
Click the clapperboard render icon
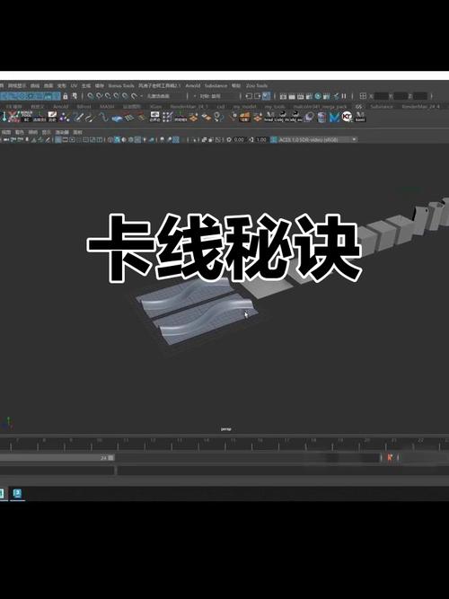click(283, 96)
